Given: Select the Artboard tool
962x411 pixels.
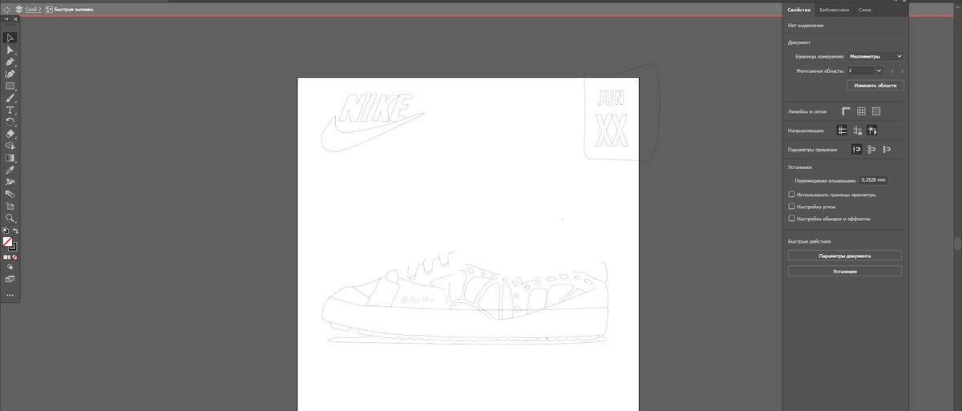Looking at the screenshot, I should (x=10, y=206).
